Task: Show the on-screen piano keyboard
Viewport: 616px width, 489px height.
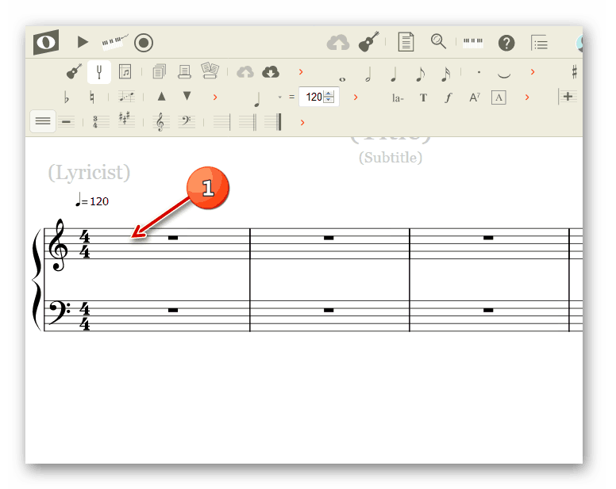Action: pyautogui.click(x=472, y=42)
